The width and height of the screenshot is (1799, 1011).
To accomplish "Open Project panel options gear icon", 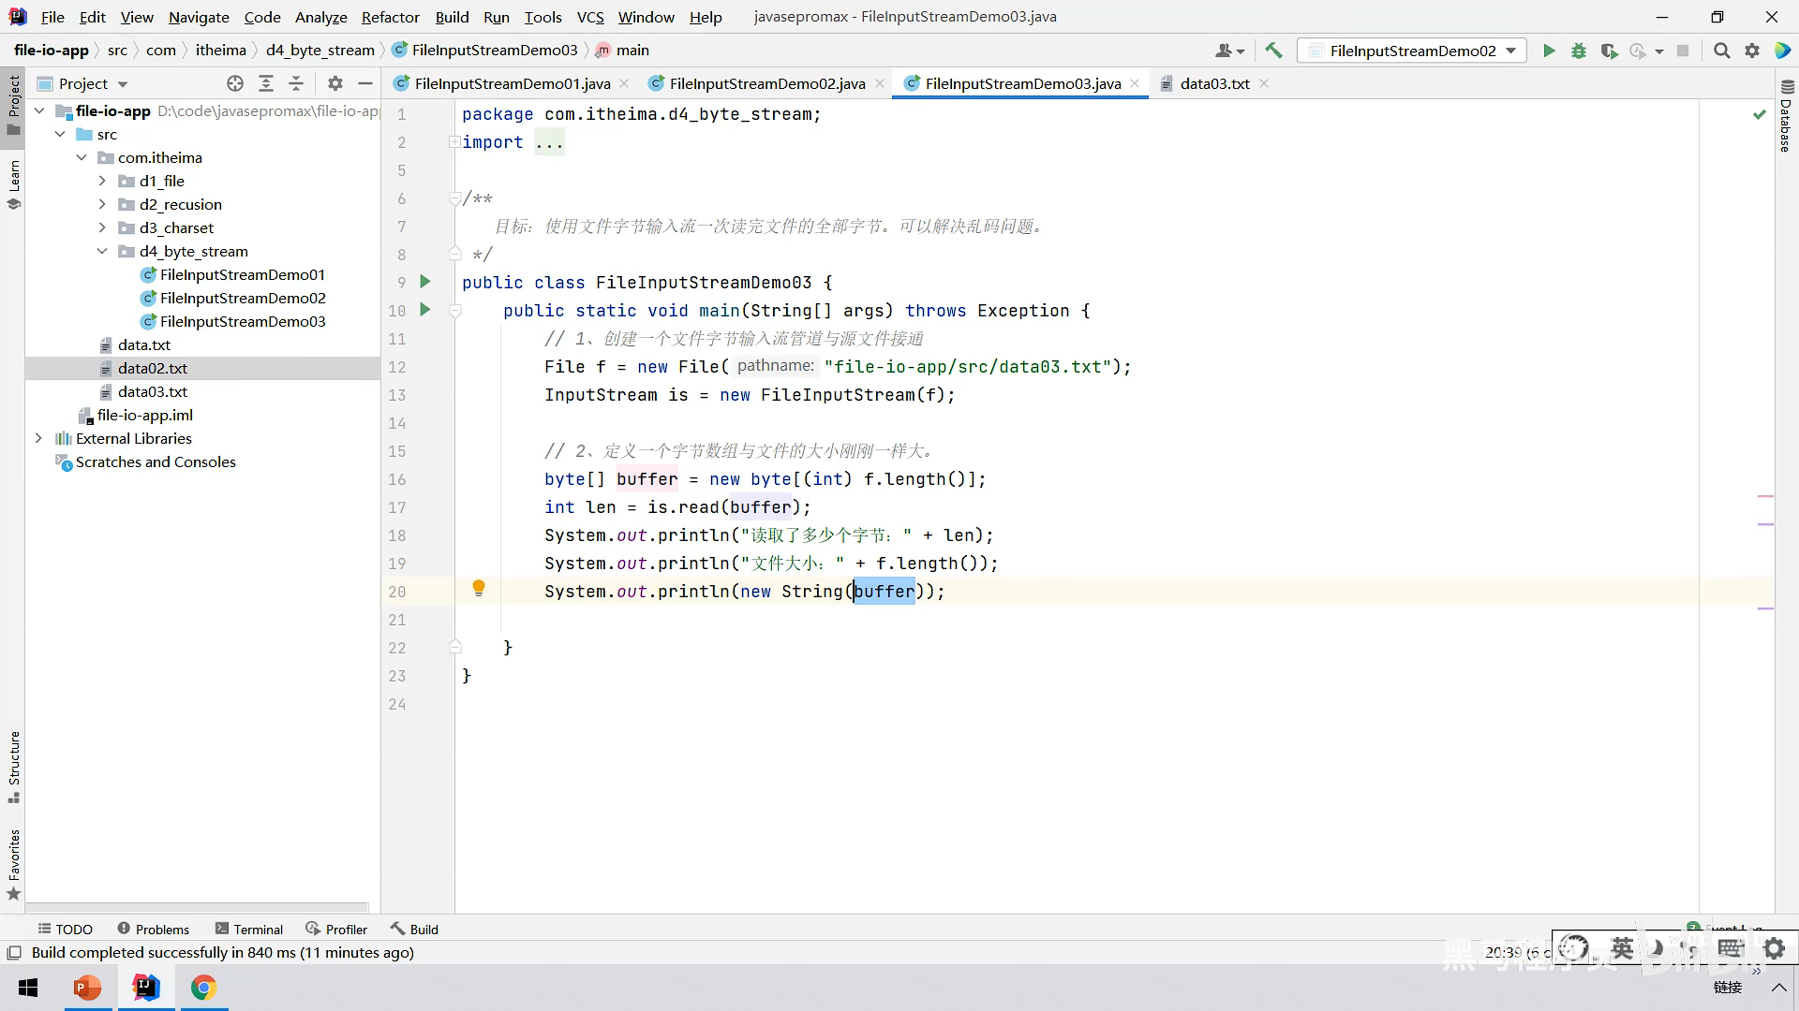I will [335, 83].
